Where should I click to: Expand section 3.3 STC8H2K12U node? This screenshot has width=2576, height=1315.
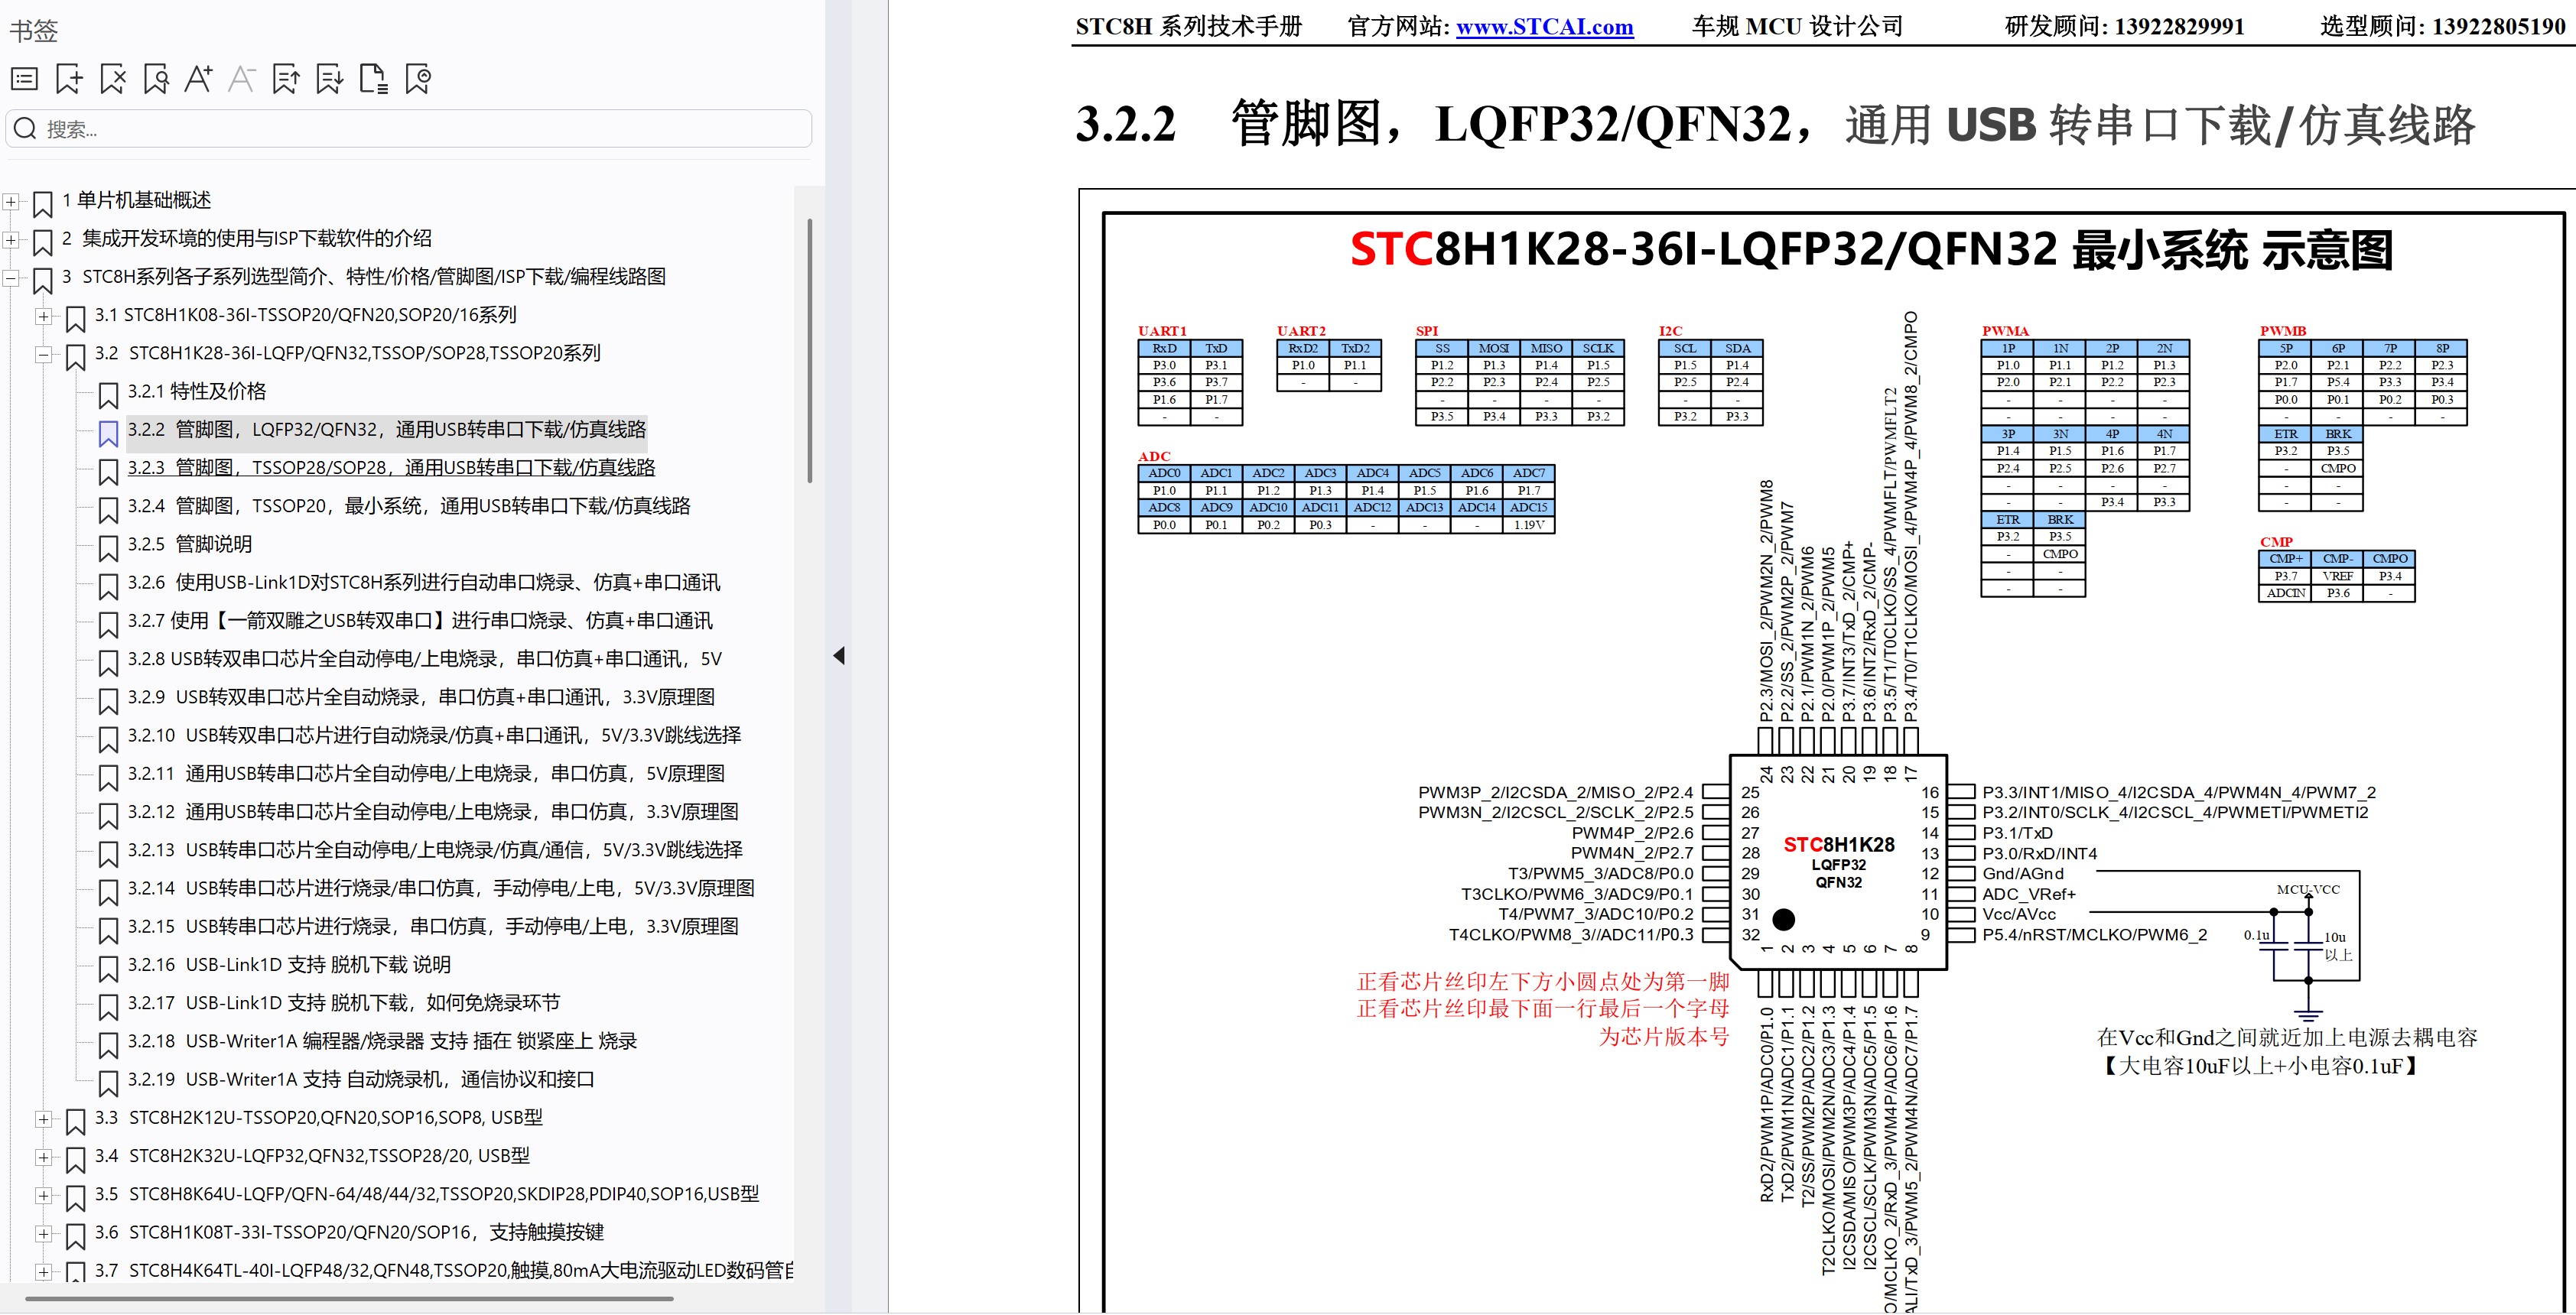tap(43, 1119)
